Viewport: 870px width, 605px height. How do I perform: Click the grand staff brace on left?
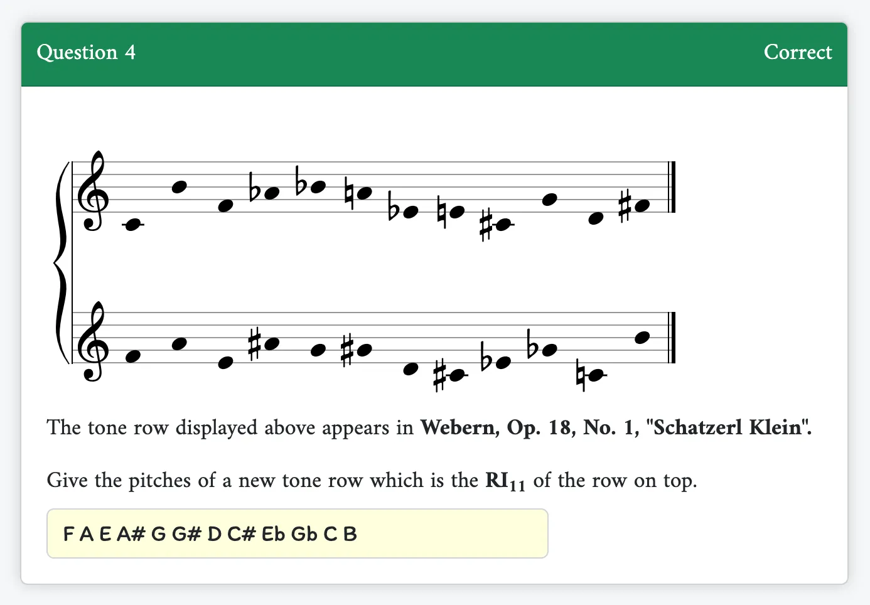[x=61, y=262]
